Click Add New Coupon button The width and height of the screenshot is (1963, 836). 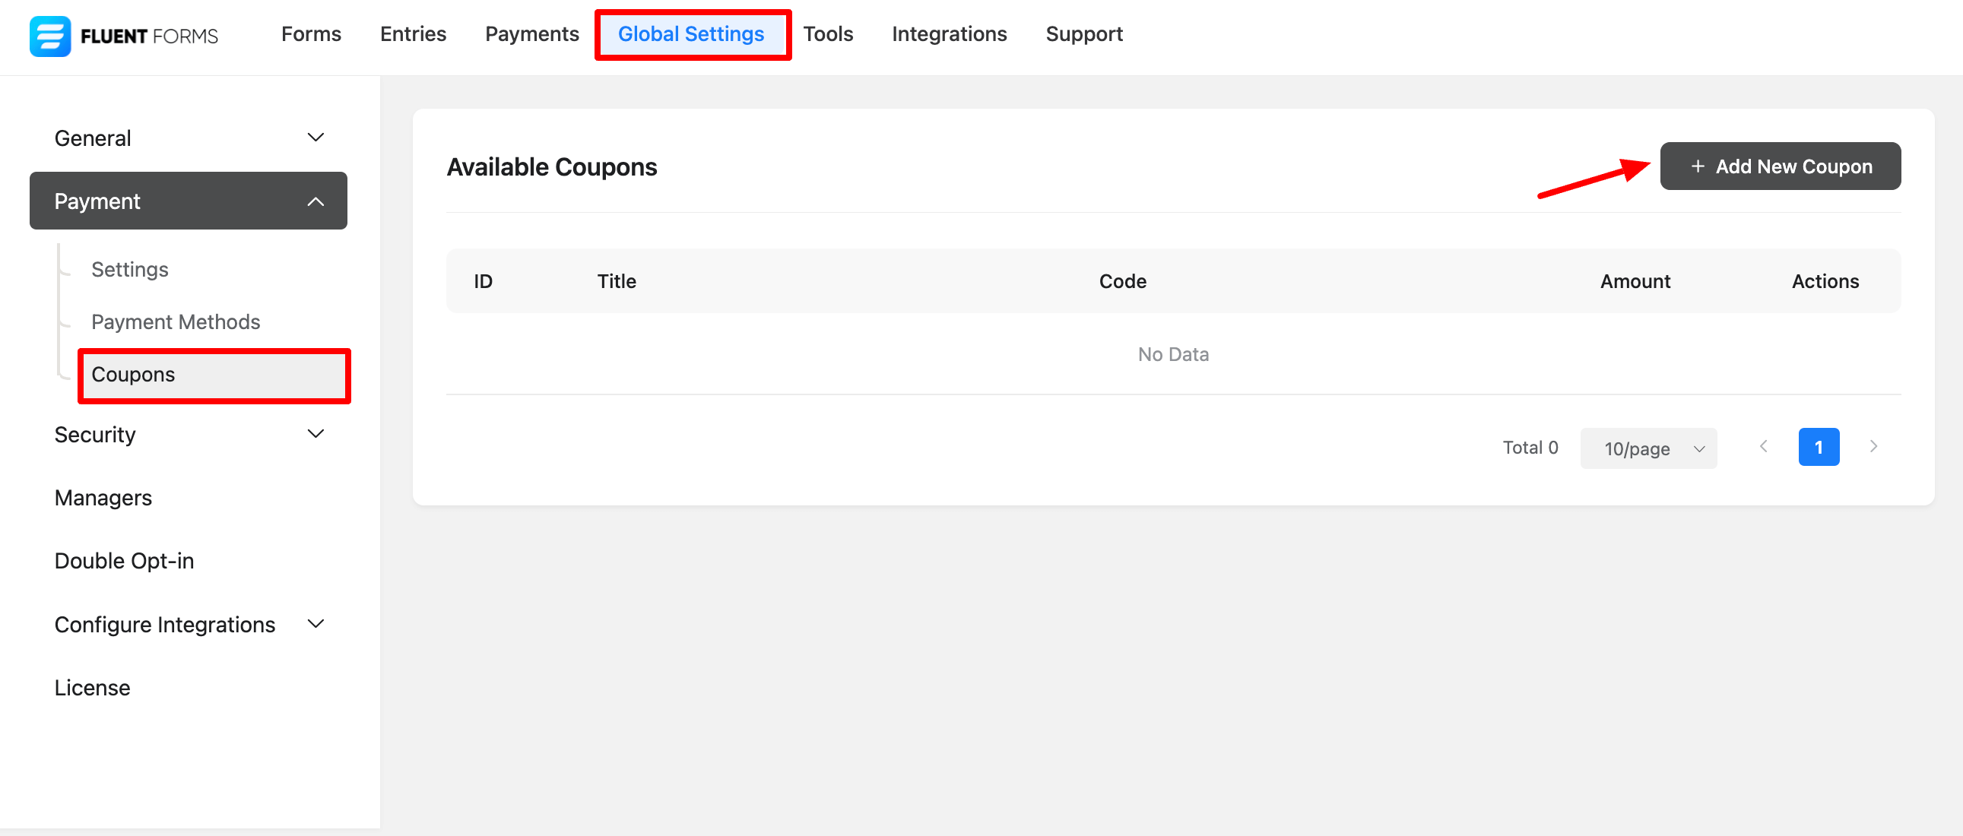(x=1780, y=166)
